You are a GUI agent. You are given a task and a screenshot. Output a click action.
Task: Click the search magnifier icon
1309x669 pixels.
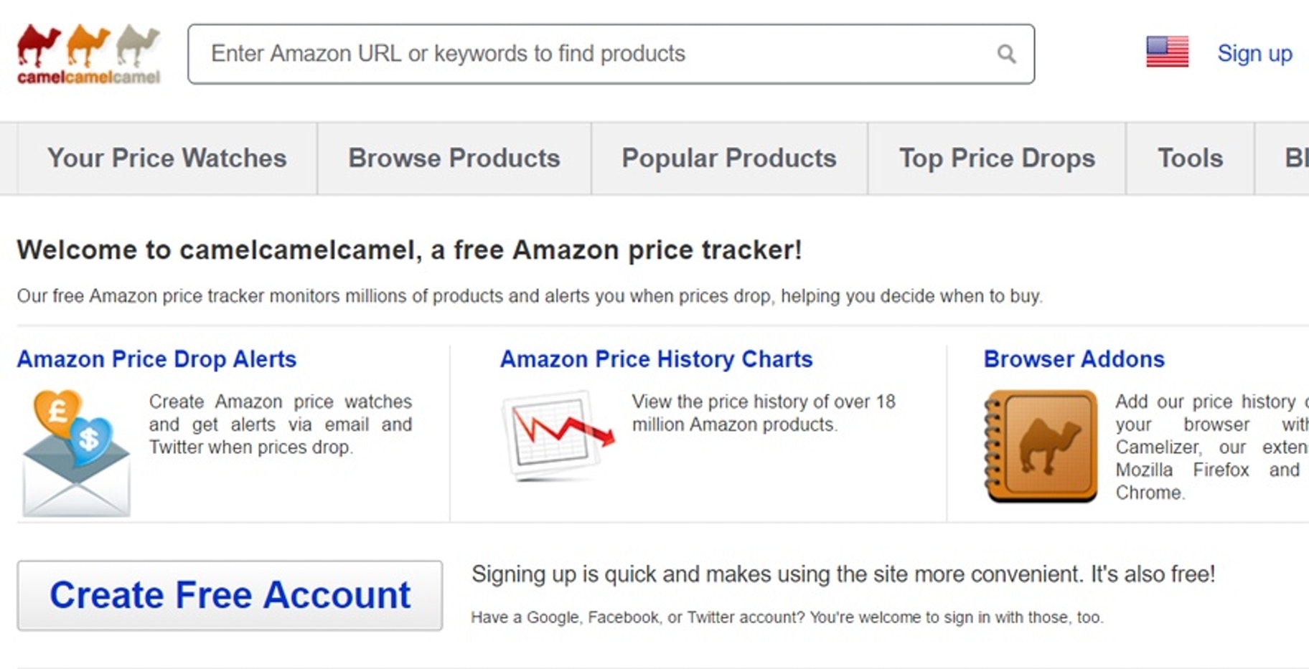pyautogui.click(x=1006, y=54)
